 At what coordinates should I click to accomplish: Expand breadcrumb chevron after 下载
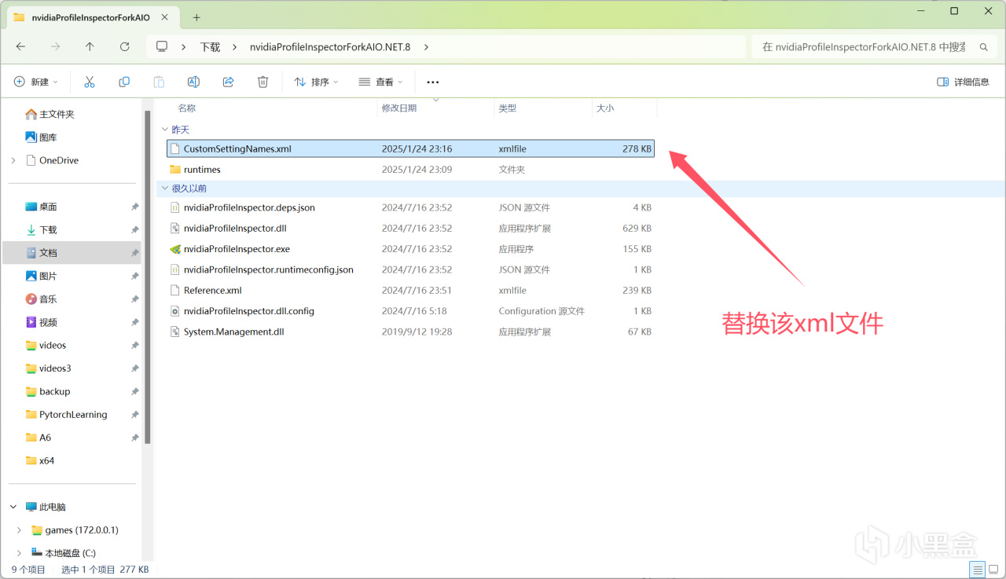point(233,47)
